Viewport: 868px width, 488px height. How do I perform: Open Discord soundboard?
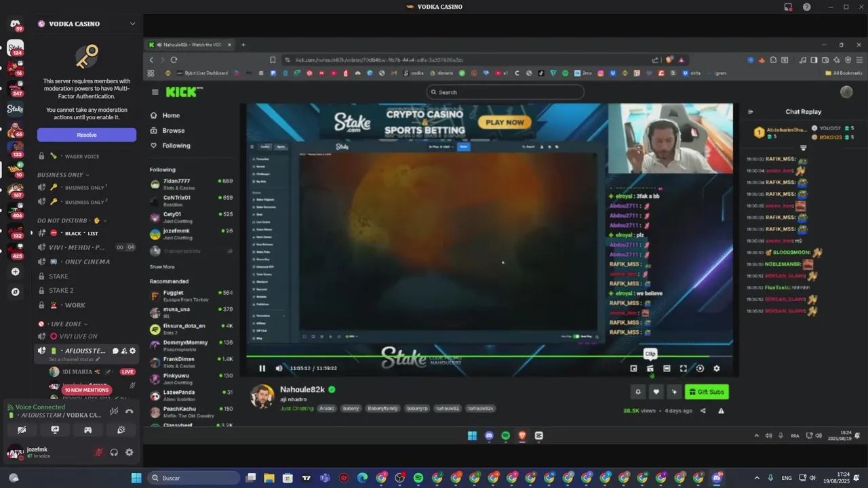click(121, 430)
